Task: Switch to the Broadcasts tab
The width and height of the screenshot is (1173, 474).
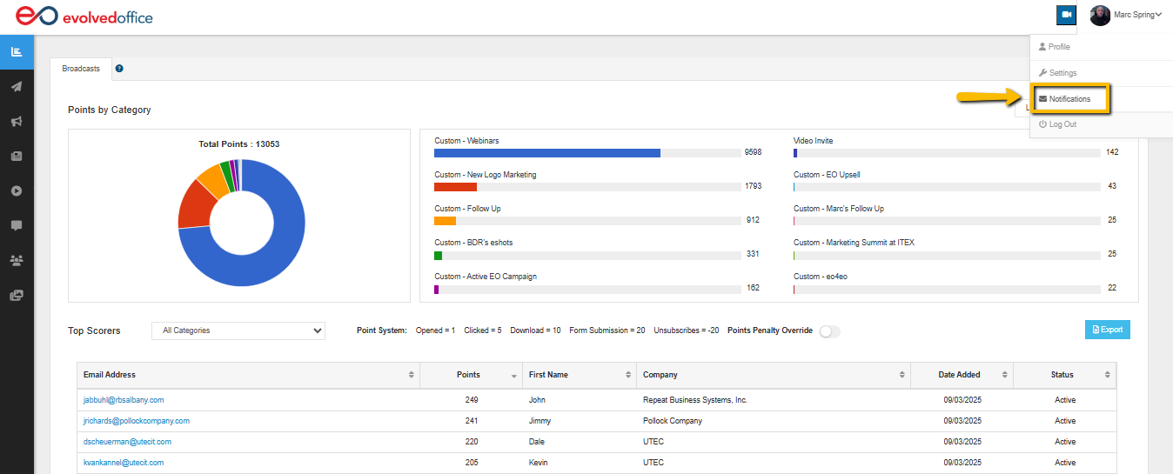Action: [81, 69]
